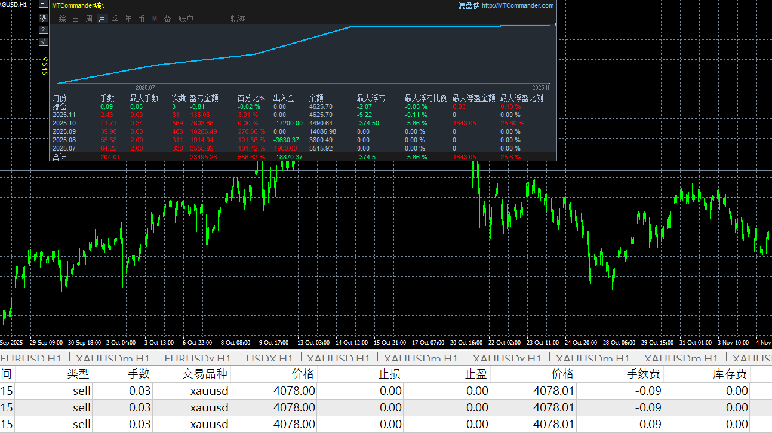This screenshot has width=772, height=433.
Task: Select the 2025.08 month row label
Action: tap(64, 140)
